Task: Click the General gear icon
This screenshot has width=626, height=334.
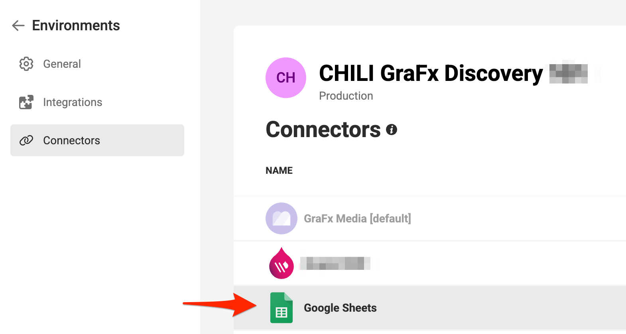Action: click(x=26, y=64)
